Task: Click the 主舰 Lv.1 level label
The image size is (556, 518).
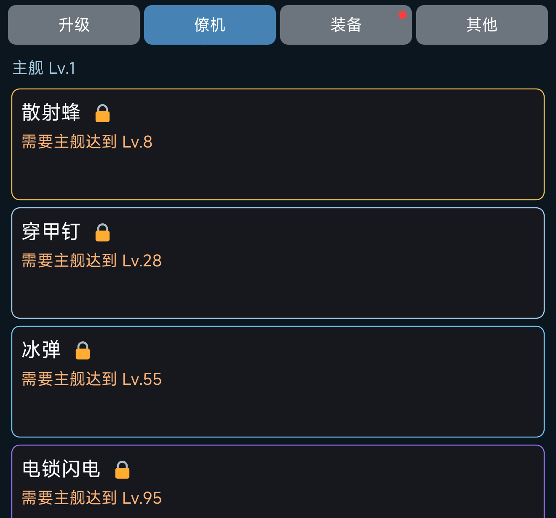Action: click(44, 68)
